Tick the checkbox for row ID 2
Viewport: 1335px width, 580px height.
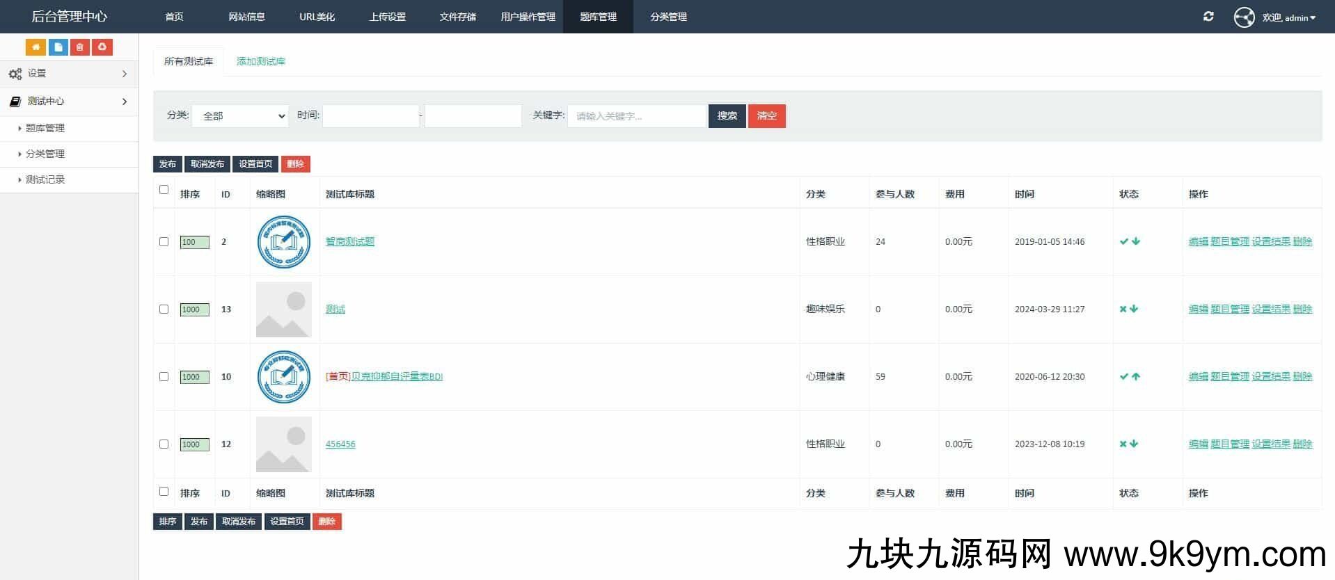(164, 242)
